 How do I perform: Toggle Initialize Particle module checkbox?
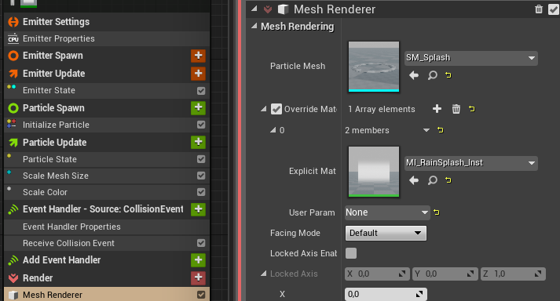click(x=201, y=125)
